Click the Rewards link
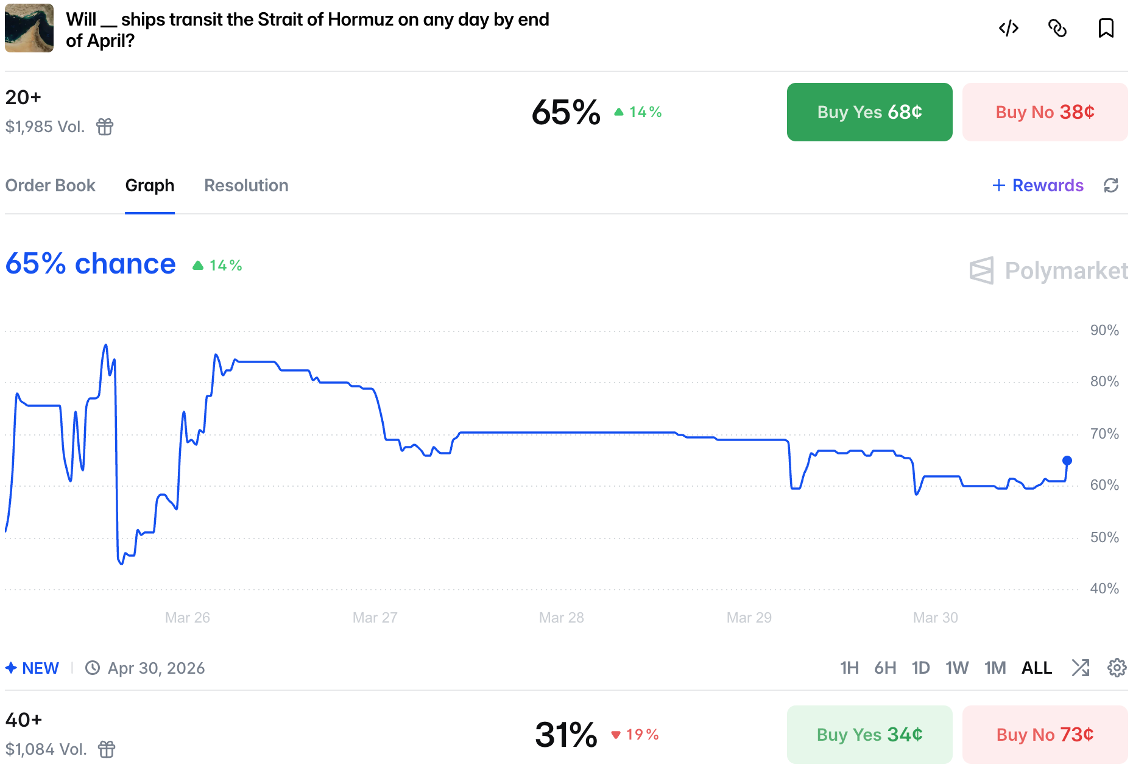The height and width of the screenshot is (770, 1133). pos(1038,185)
